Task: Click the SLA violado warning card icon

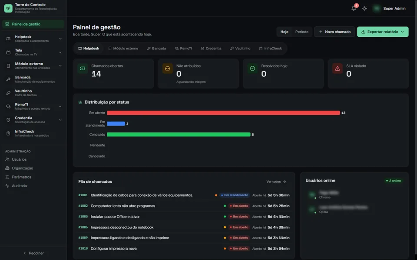Action: [x=338, y=68]
